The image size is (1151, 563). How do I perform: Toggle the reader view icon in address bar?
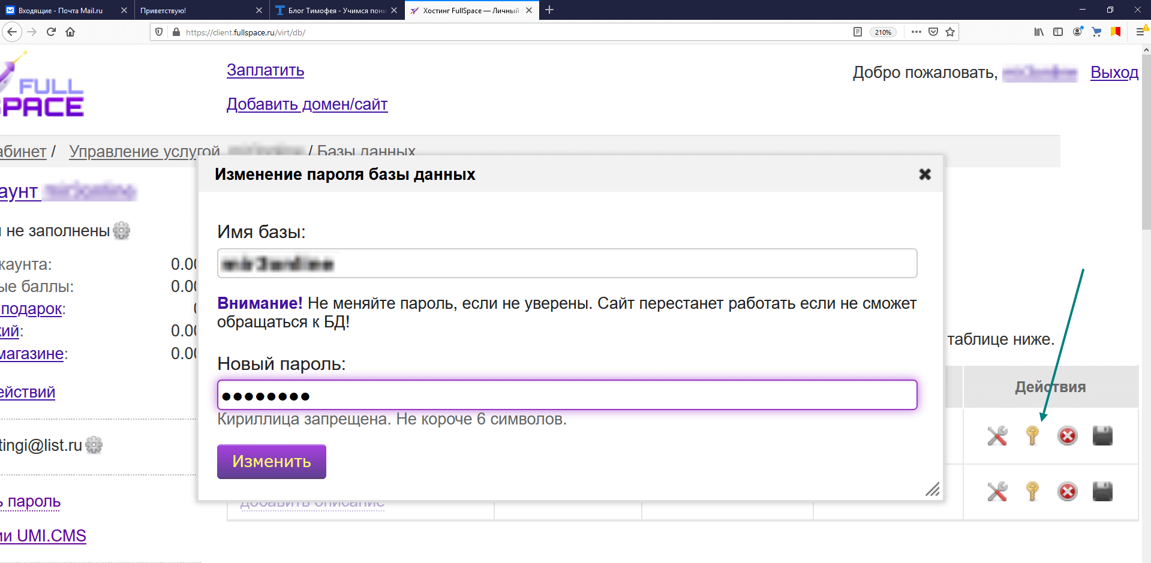pos(858,32)
